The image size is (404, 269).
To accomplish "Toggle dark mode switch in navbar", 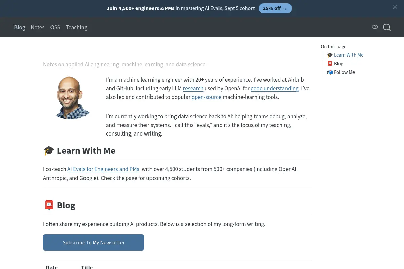I will click(375, 27).
